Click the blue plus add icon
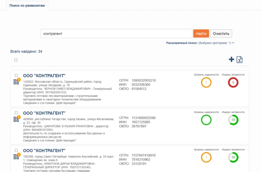 [231, 59]
